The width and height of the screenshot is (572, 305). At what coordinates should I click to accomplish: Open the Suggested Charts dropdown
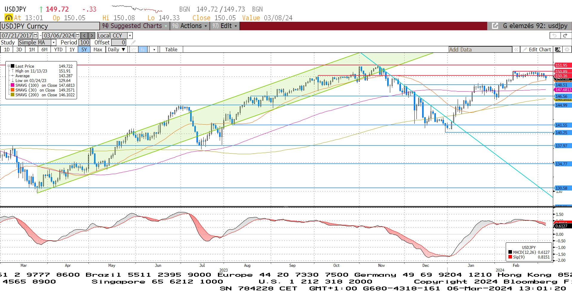[134, 26]
